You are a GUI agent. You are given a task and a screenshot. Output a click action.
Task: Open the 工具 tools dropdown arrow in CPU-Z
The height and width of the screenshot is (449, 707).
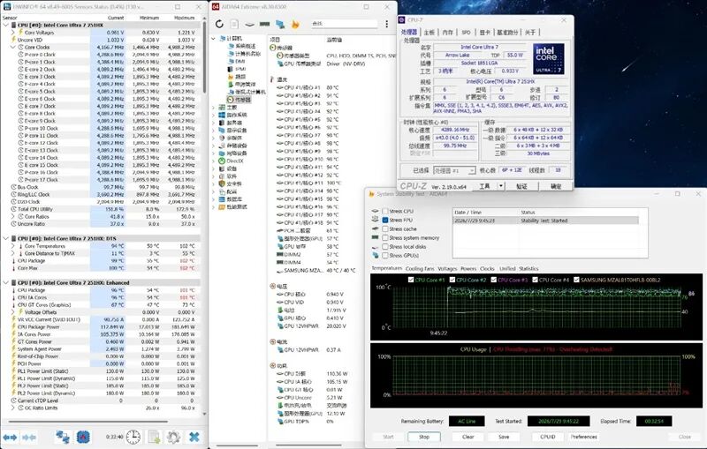click(500, 186)
